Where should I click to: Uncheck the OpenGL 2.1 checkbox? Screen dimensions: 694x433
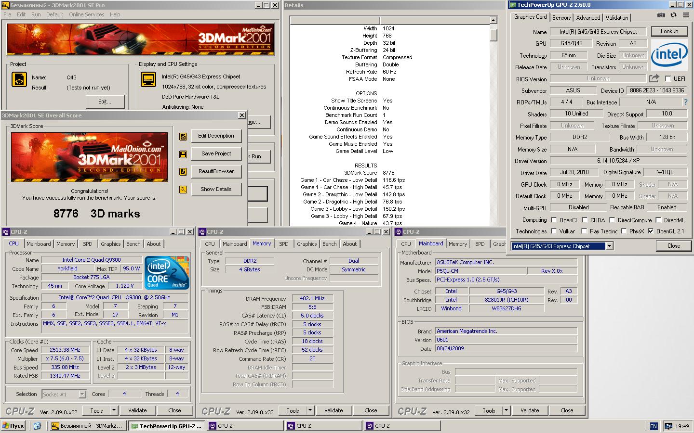click(x=651, y=231)
